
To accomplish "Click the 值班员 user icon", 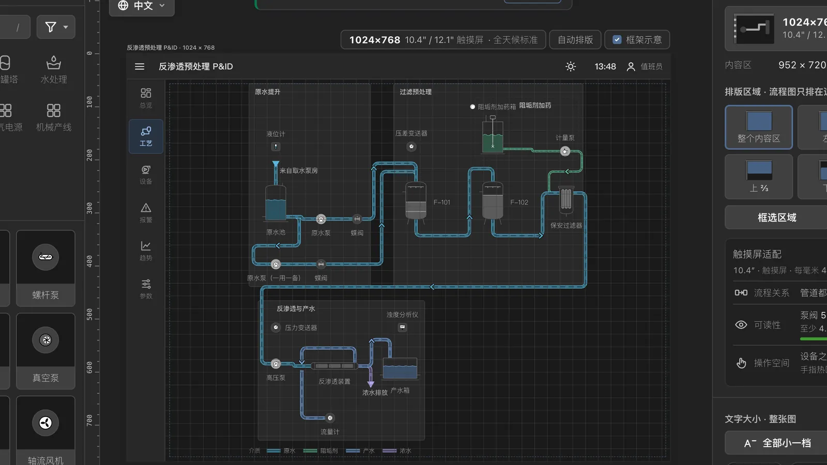I will 631,67.
